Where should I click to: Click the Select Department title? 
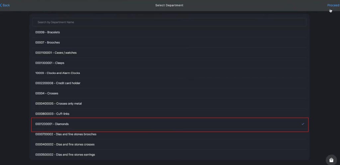coord(169,5)
